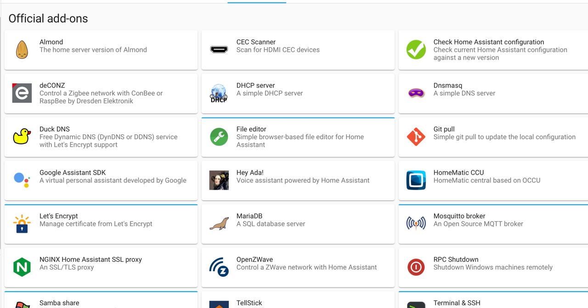Open the CEC Scanner add-on title
The height and width of the screenshot is (308, 588).
[x=256, y=42]
